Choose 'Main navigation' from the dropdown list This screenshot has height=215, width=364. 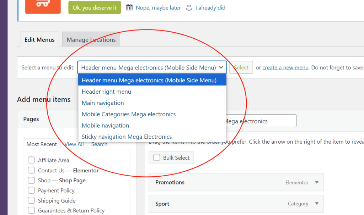[x=103, y=103]
